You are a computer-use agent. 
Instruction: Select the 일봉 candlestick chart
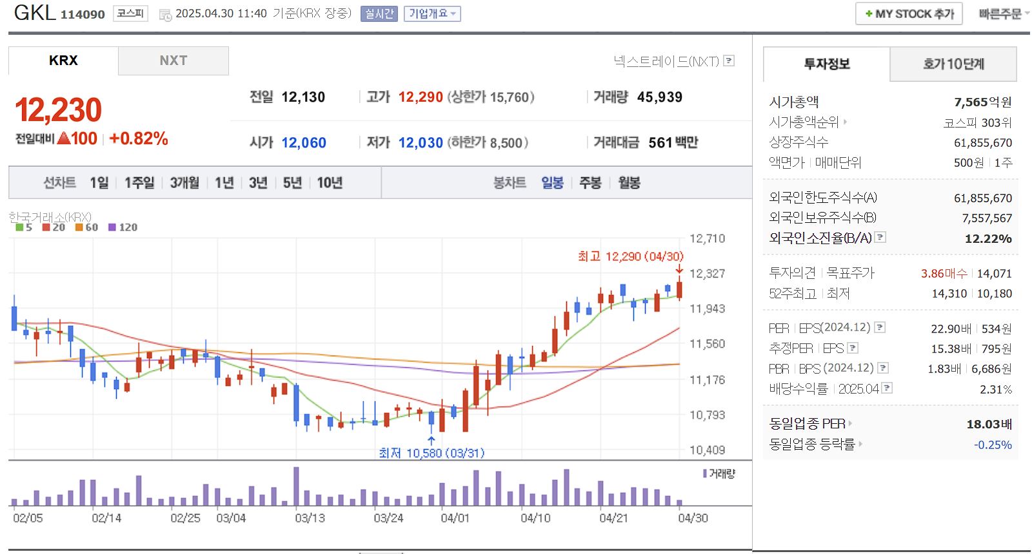(x=552, y=183)
